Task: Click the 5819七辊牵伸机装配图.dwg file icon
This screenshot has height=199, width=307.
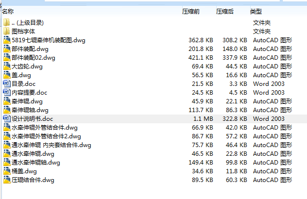Action: coord(7,40)
